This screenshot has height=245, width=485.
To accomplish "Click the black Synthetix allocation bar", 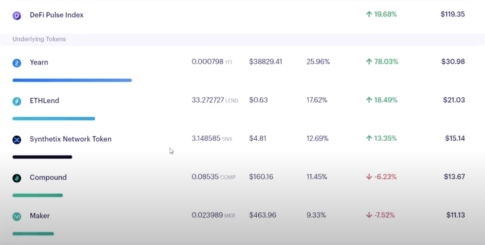I will coord(42,157).
